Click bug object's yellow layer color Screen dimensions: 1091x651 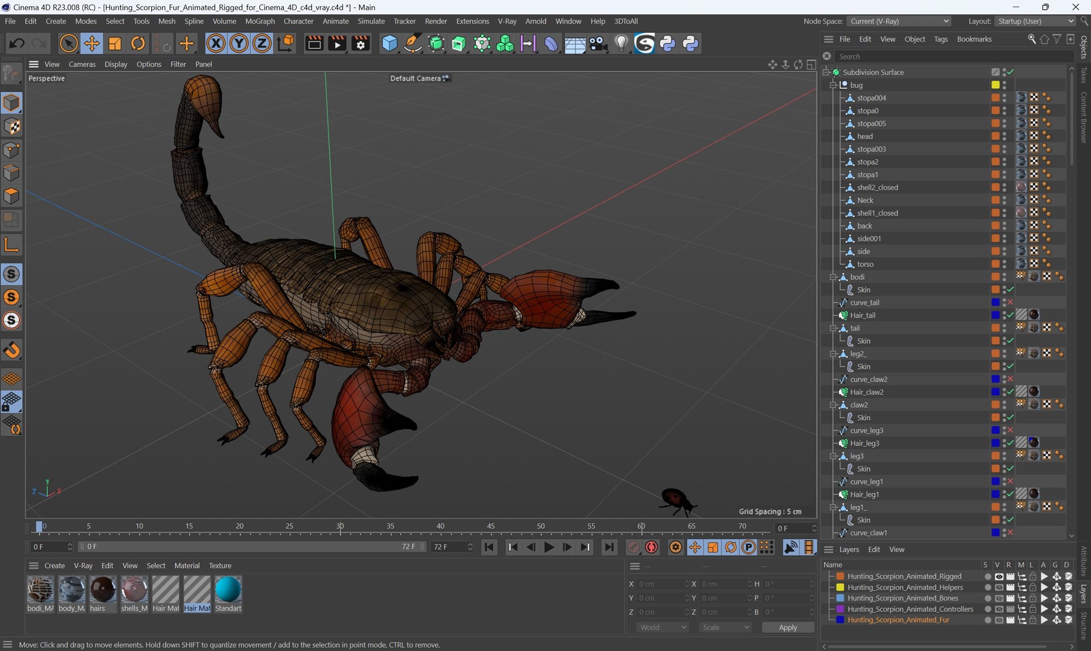click(x=995, y=85)
